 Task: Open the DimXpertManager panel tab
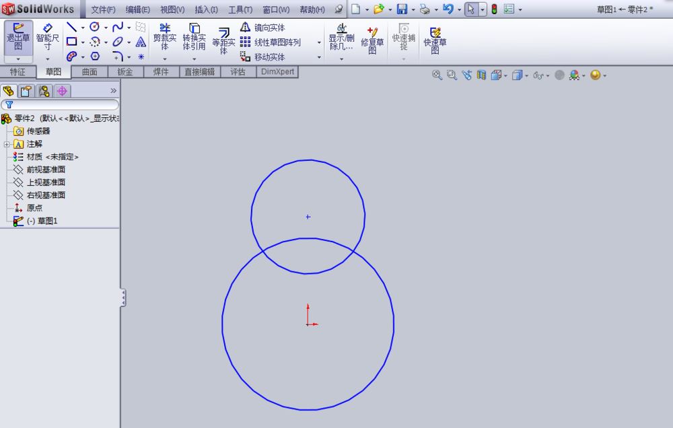pos(62,91)
